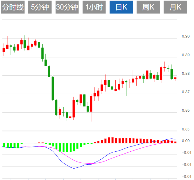Switch to the 分时线 chart tab
194x180 pixels.
pos(13,7)
